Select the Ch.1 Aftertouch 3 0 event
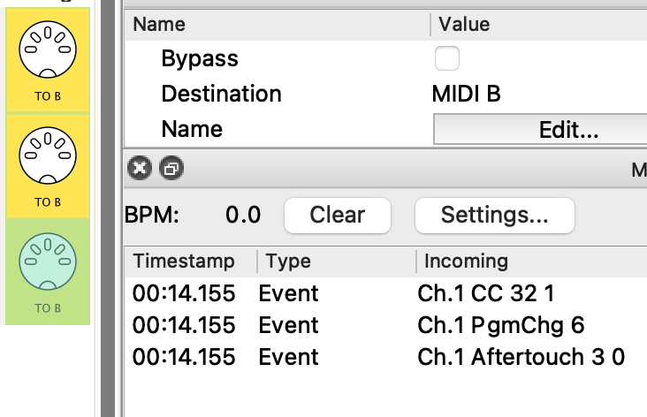The width and height of the screenshot is (647, 417). point(521,357)
